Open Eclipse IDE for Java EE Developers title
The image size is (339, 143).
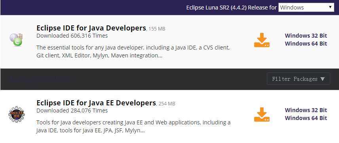pos(96,103)
